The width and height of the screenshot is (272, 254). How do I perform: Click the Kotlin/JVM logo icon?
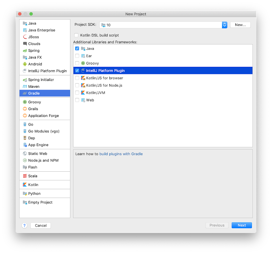coord(83,93)
